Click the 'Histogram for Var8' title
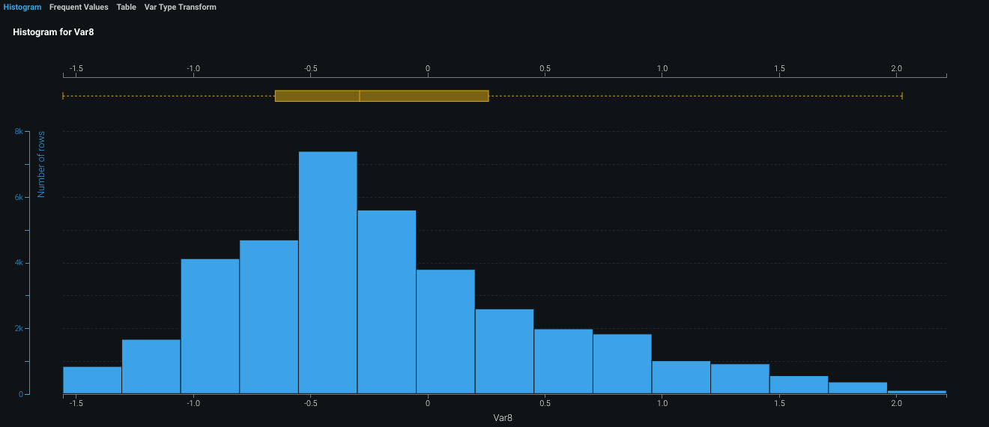The image size is (989, 427). tap(53, 32)
